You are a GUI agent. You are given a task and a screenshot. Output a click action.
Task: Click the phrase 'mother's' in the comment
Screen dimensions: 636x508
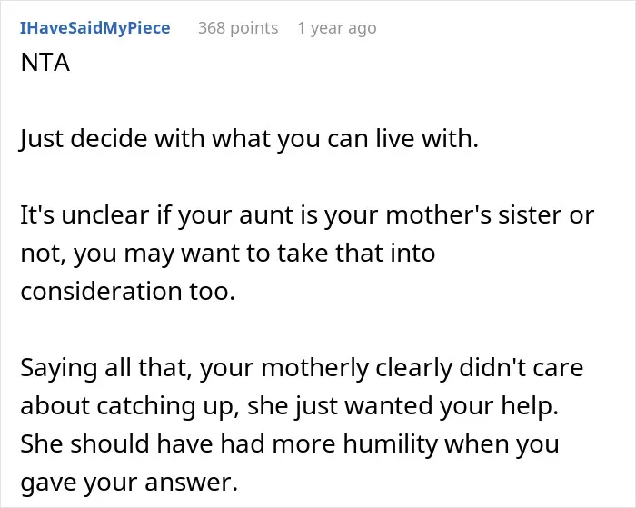439,215
